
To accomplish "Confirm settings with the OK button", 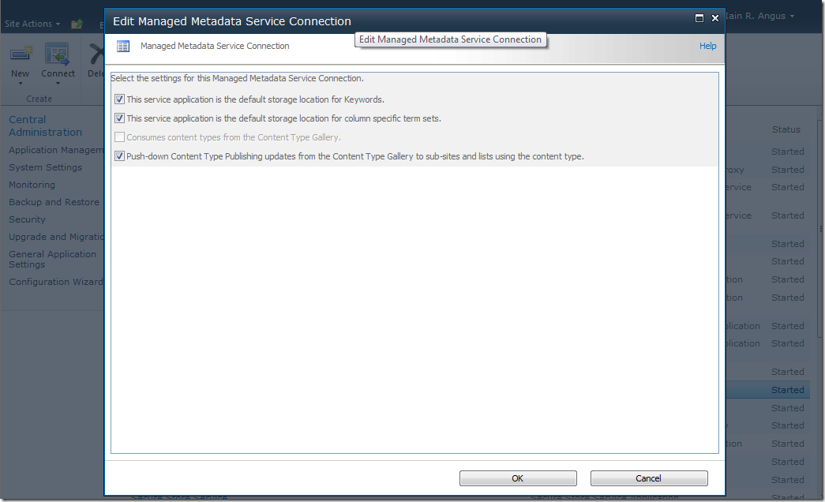I will point(518,478).
